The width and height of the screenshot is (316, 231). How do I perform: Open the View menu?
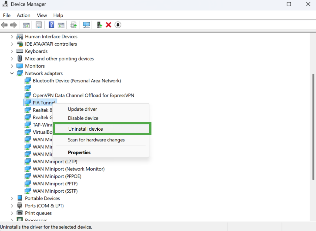coord(42,15)
